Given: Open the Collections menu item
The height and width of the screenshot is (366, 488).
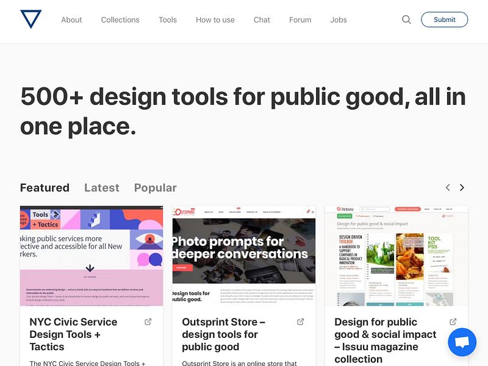Looking at the screenshot, I should [120, 20].
